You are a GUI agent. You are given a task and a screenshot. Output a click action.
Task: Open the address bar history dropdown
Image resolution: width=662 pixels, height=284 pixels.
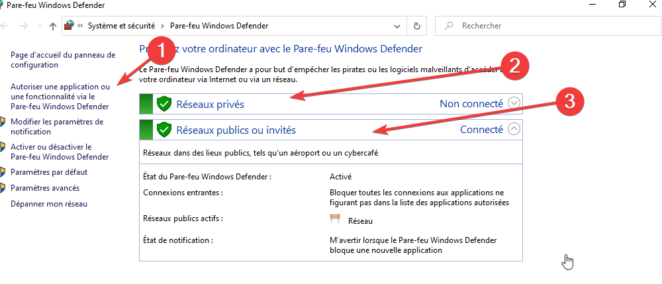pos(397,26)
